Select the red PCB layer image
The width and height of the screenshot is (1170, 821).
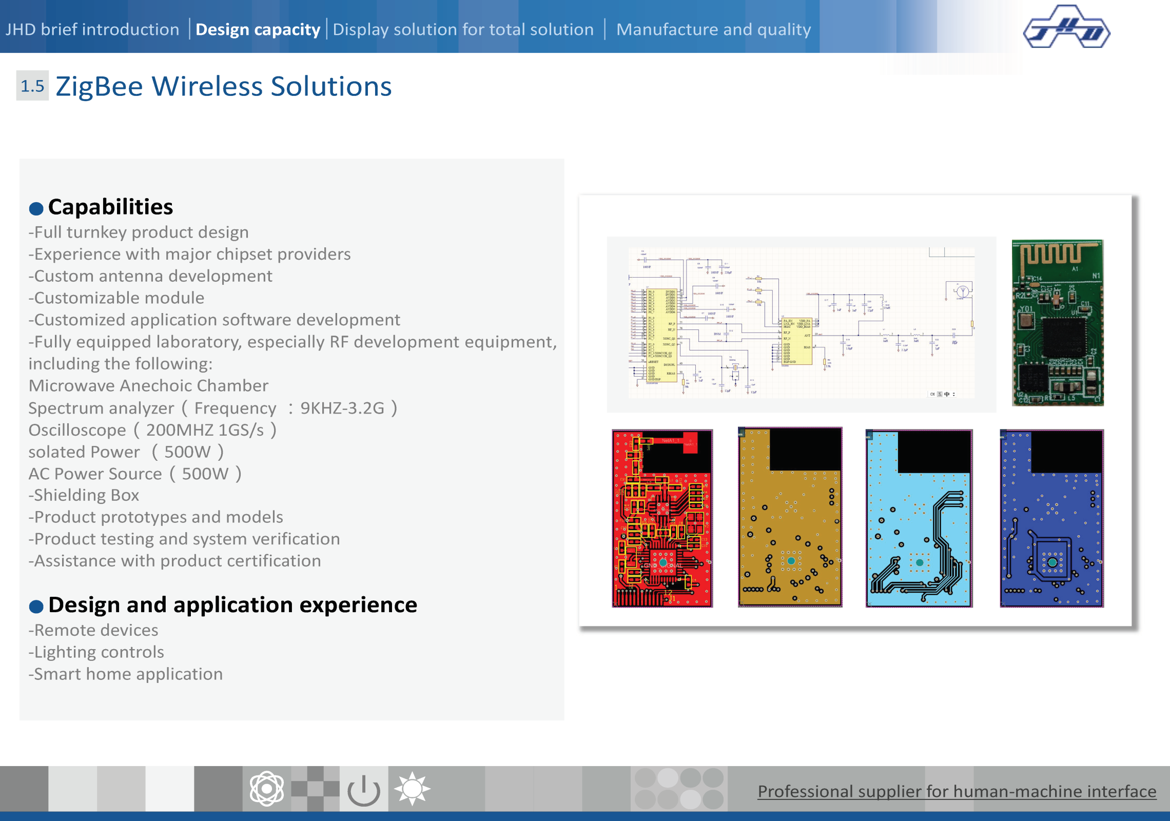(662, 518)
